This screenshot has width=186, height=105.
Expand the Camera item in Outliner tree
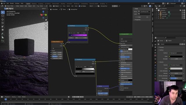[x=159, y=12]
